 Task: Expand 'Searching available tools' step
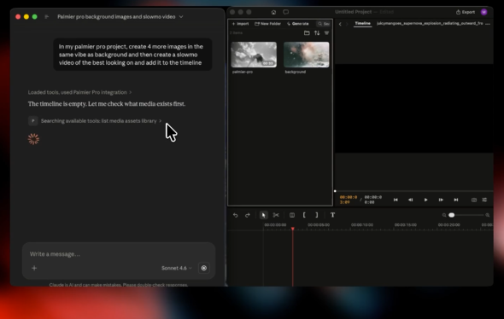pos(101,121)
